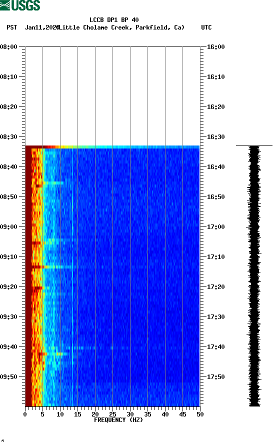The image size is (276, 446).
Task: Click the 09:40 PST time label
Action: (x=8, y=346)
